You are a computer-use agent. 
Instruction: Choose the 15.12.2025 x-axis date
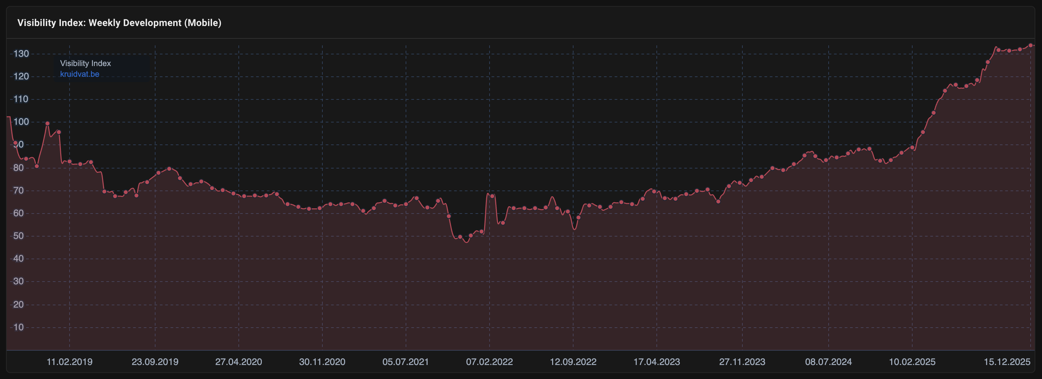click(x=1007, y=362)
